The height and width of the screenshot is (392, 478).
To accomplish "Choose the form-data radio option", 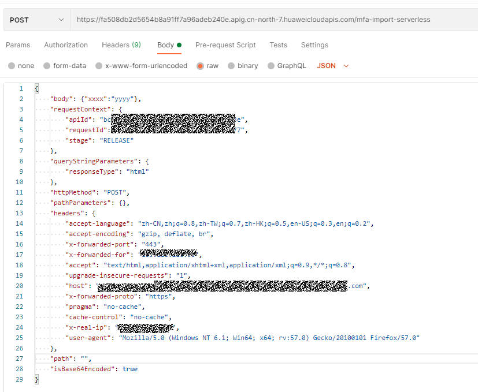I will [47, 66].
